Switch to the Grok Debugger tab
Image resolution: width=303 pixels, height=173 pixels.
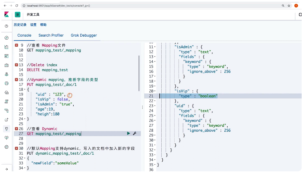coord(84,35)
